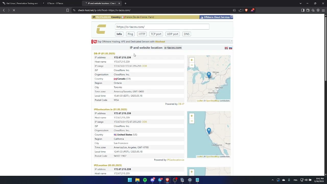The image size is (327, 184).
Task: Click the Powered by DB-IP link
Action: 181,104
